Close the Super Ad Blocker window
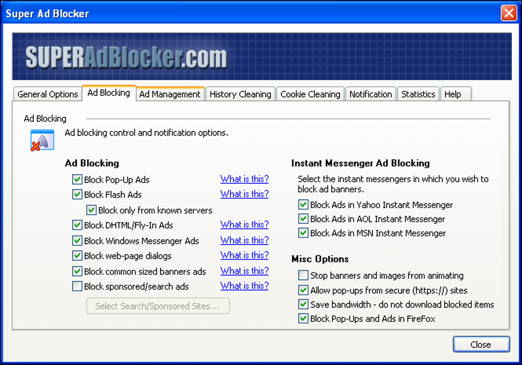522x365 pixels. (509, 13)
